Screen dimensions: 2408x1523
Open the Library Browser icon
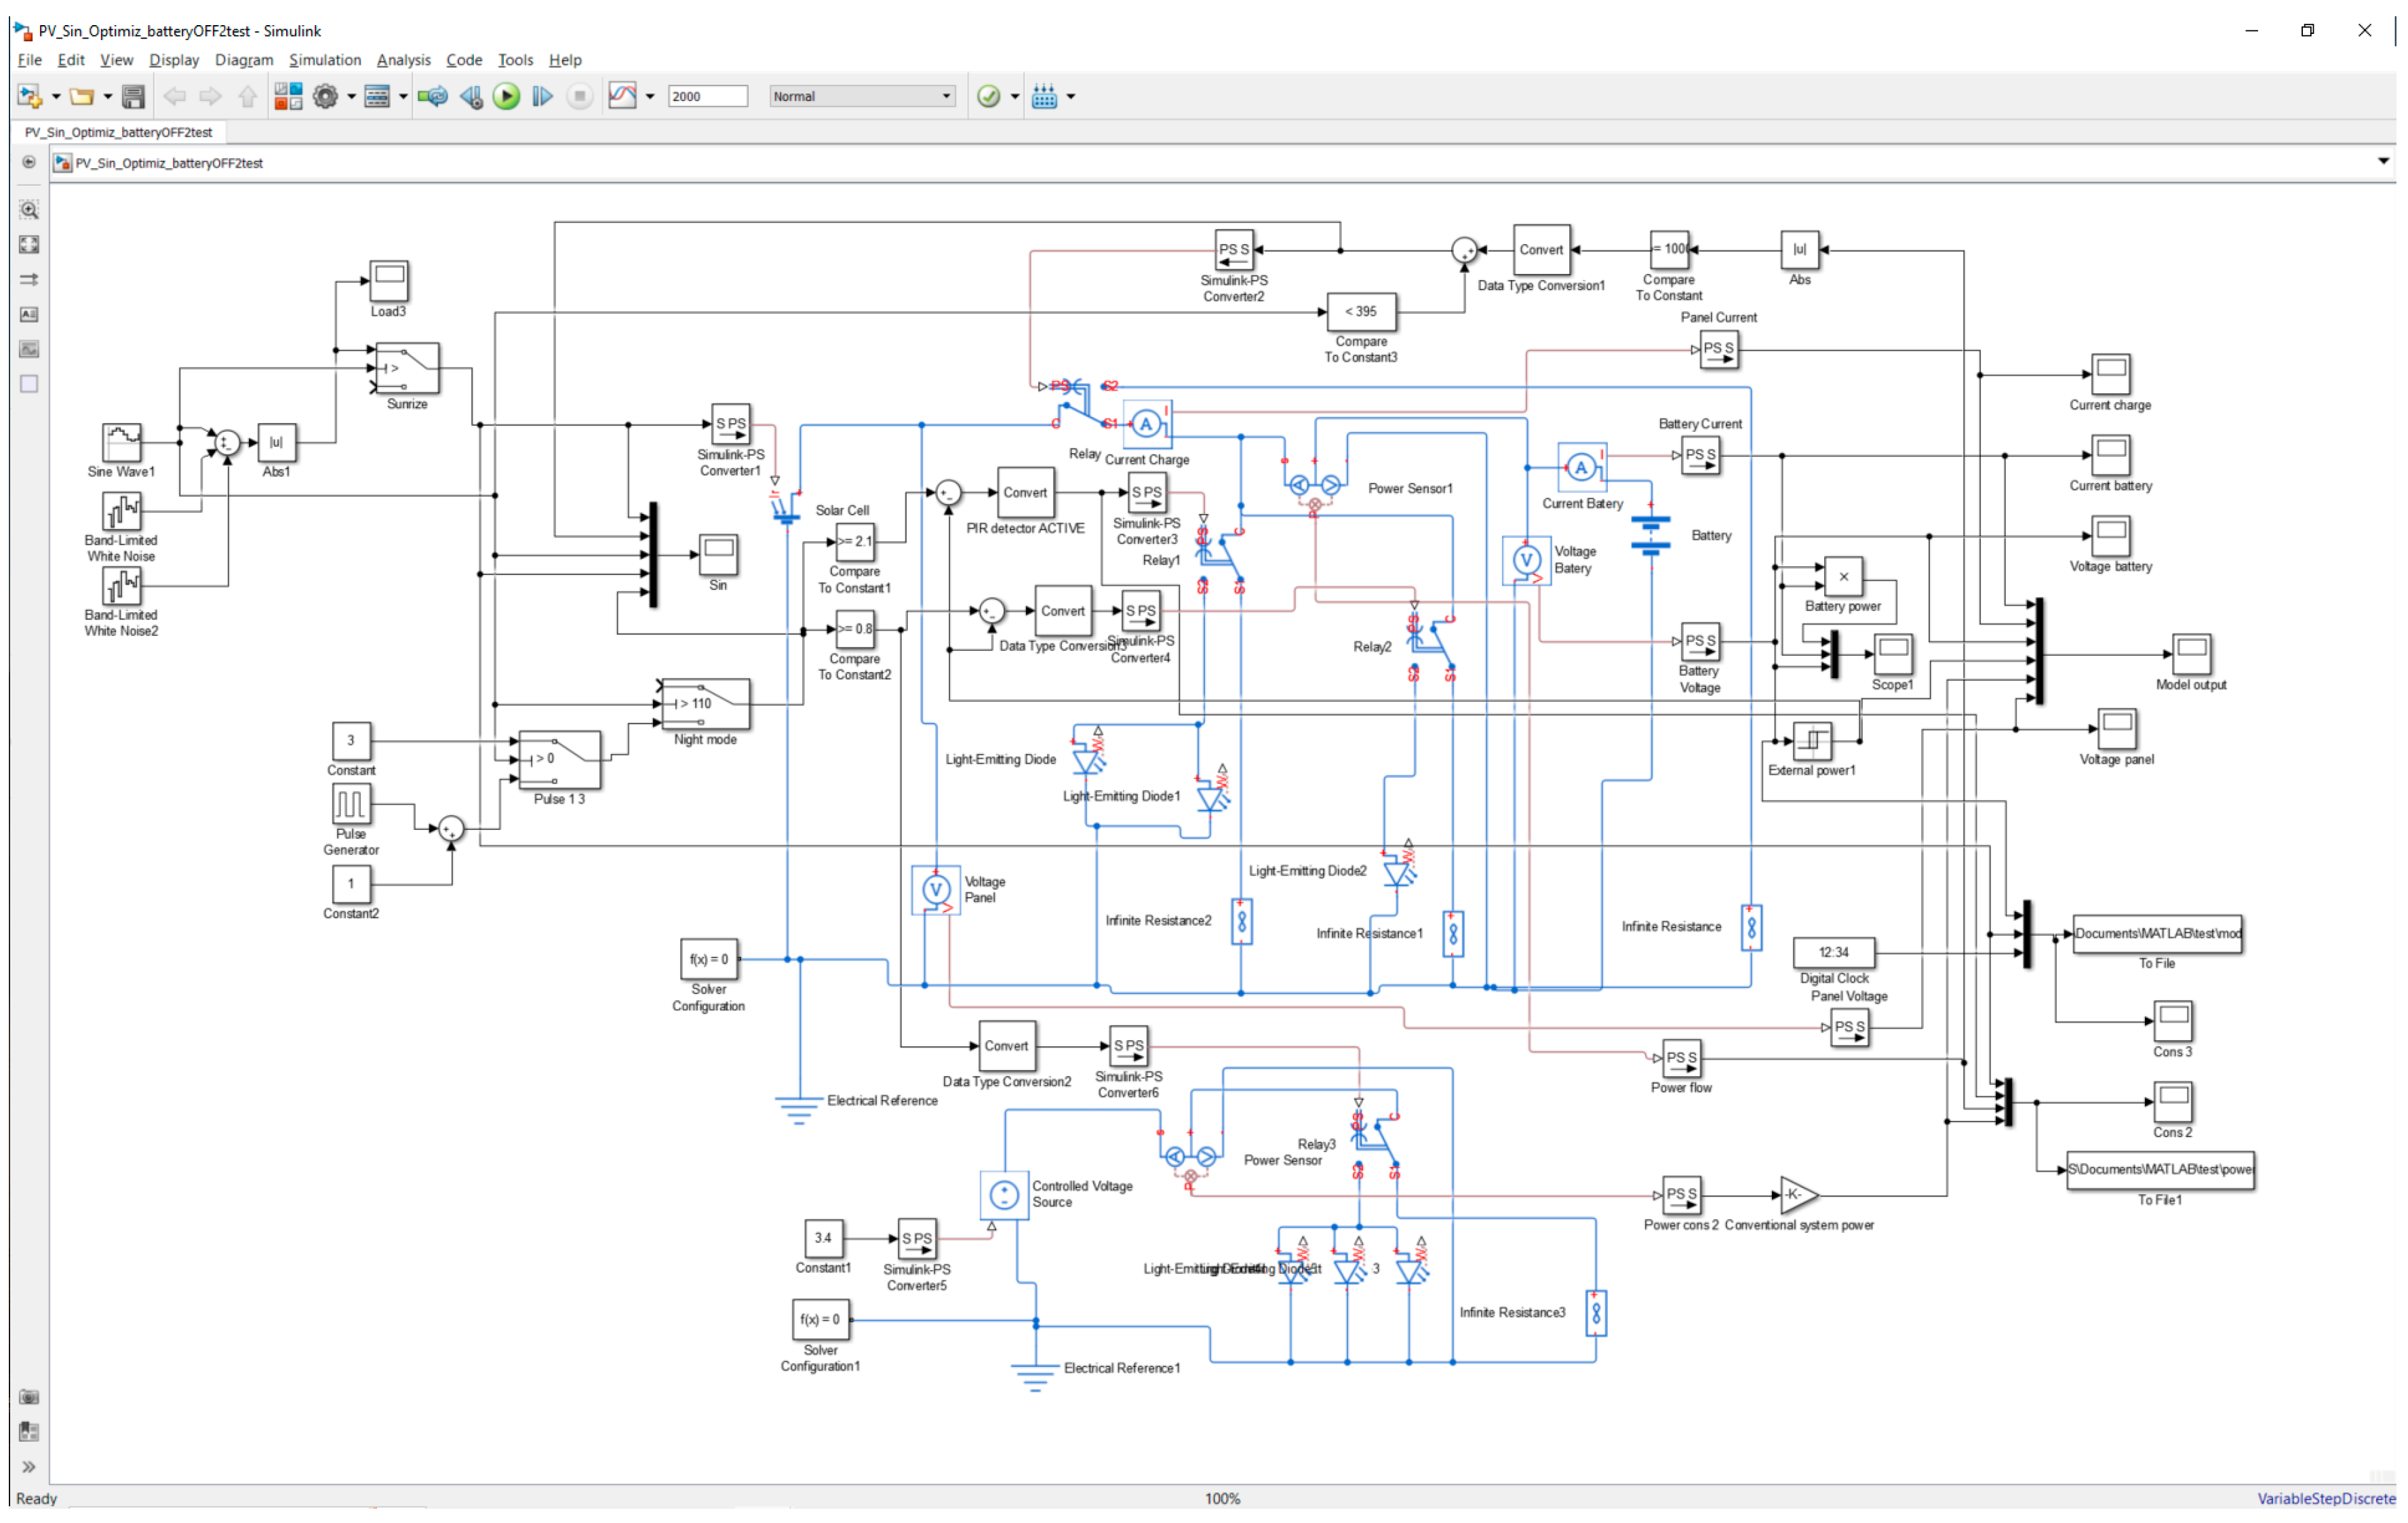(x=288, y=96)
